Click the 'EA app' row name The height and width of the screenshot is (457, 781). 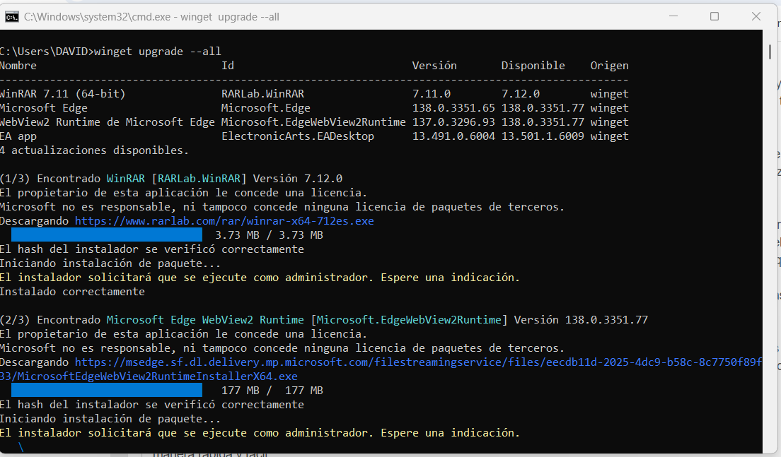(18, 136)
